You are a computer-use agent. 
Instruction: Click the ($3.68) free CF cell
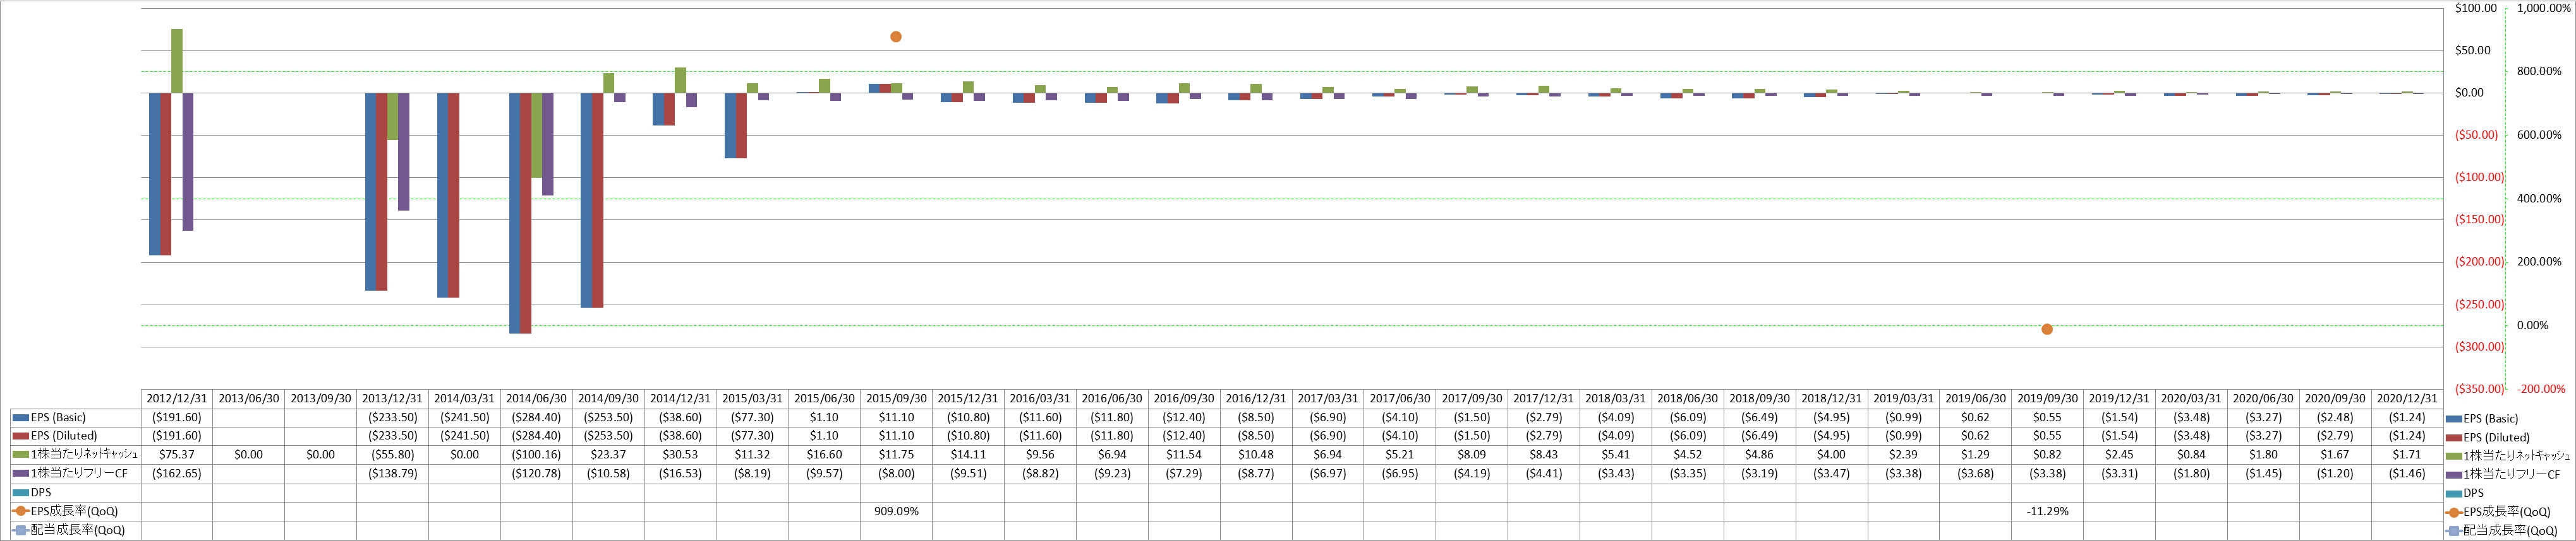tap(1975, 473)
